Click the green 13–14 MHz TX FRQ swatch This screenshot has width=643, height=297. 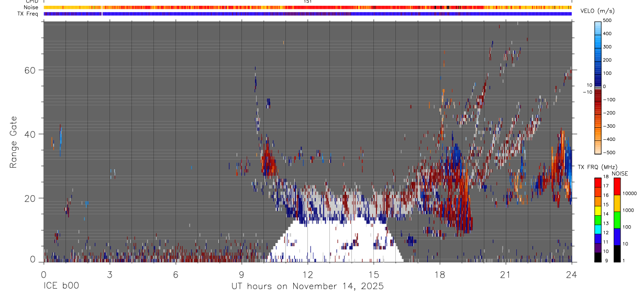pyautogui.click(x=598, y=219)
